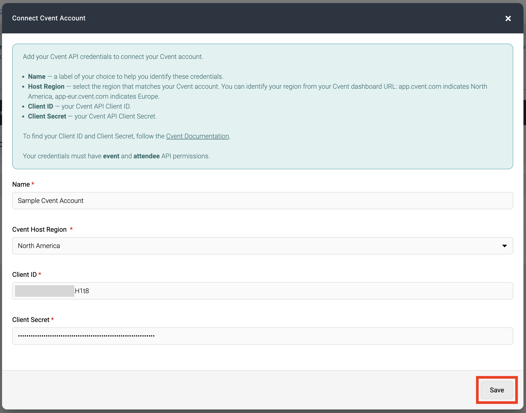526x413 pixels.
Task: Click the 'Name' field label above input
Action: (x=21, y=184)
